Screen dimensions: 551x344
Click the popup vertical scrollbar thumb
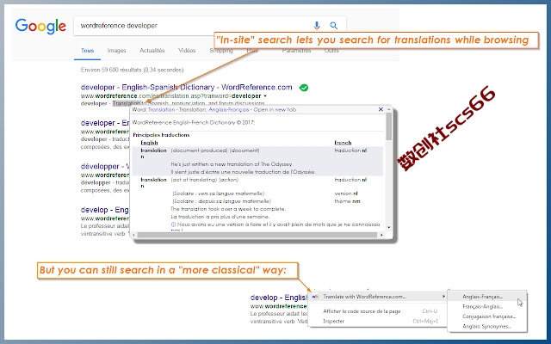pyautogui.click(x=388, y=126)
